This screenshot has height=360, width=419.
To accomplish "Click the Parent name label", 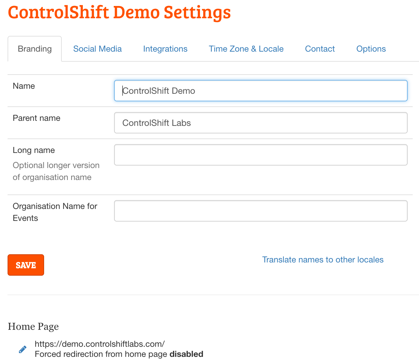I will 37,118.
